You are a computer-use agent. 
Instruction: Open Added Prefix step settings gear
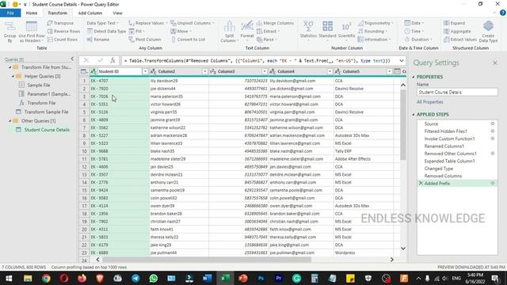click(x=493, y=183)
